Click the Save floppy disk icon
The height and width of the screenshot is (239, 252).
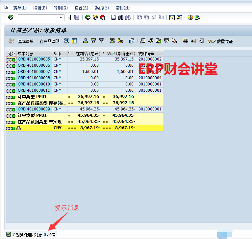(77, 17)
